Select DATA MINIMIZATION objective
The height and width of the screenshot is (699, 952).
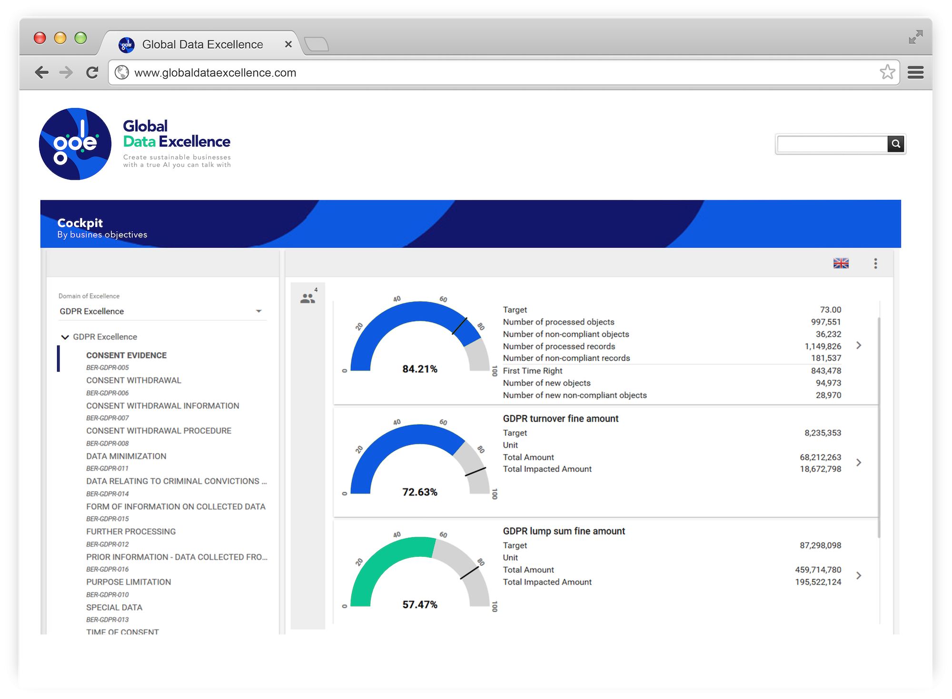[126, 456]
